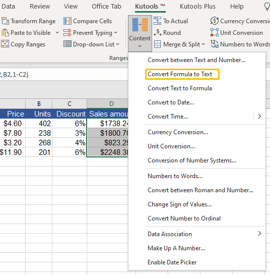Click the Copy Ranges icon
Viewport: 270px width, 275px height.
(5, 44)
